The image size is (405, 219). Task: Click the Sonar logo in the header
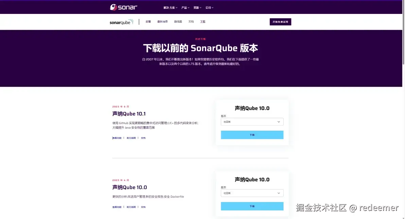pos(123,7)
